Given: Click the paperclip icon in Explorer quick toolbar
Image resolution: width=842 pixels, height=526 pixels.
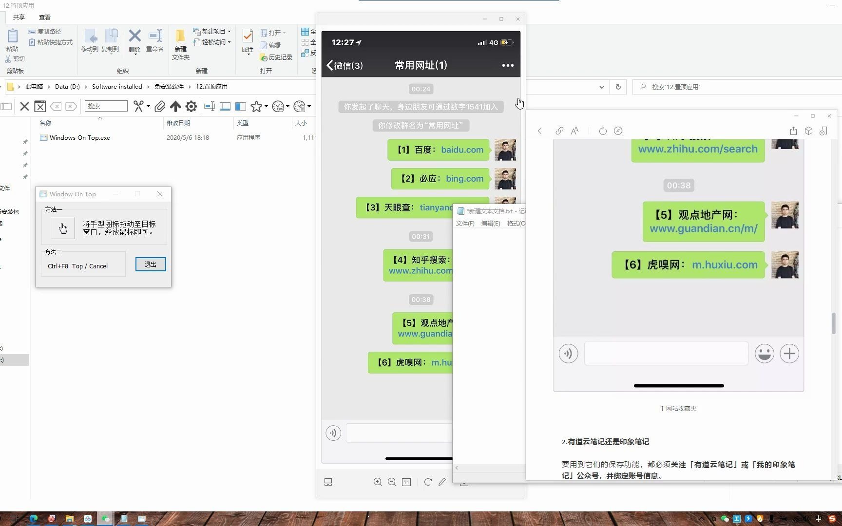Looking at the screenshot, I should (x=160, y=106).
